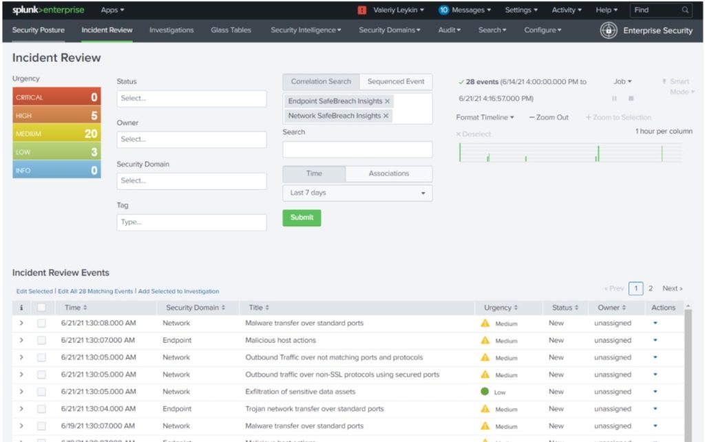Image resolution: width=705 pixels, height=442 pixels.
Task: Open the Last 7 days time range picker
Action: click(357, 193)
